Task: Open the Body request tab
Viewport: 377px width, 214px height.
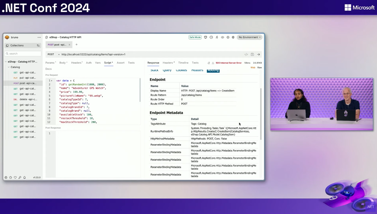Action: tap(63, 63)
